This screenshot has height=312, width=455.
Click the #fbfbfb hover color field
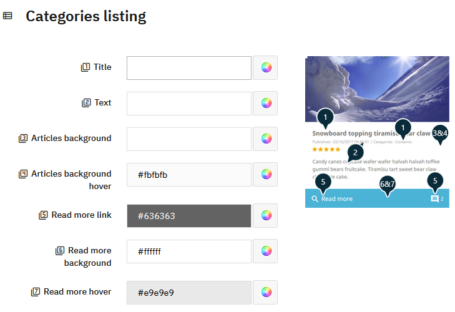189,175
